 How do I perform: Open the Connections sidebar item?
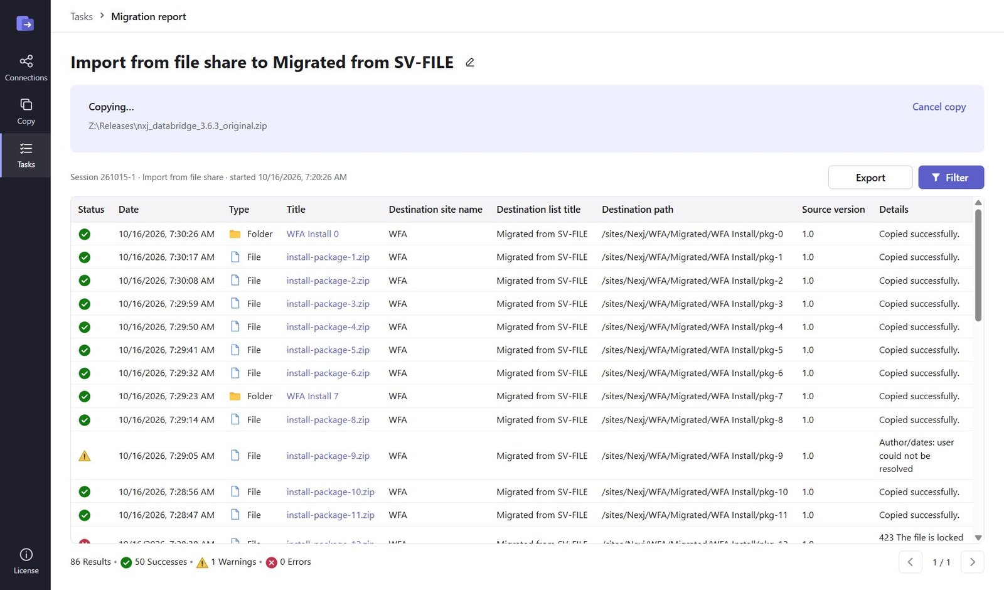click(x=26, y=68)
